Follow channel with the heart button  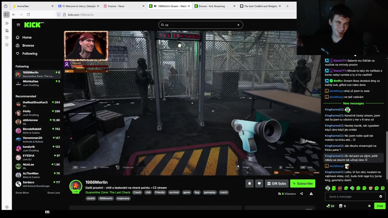pyautogui.click(x=259, y=183)
